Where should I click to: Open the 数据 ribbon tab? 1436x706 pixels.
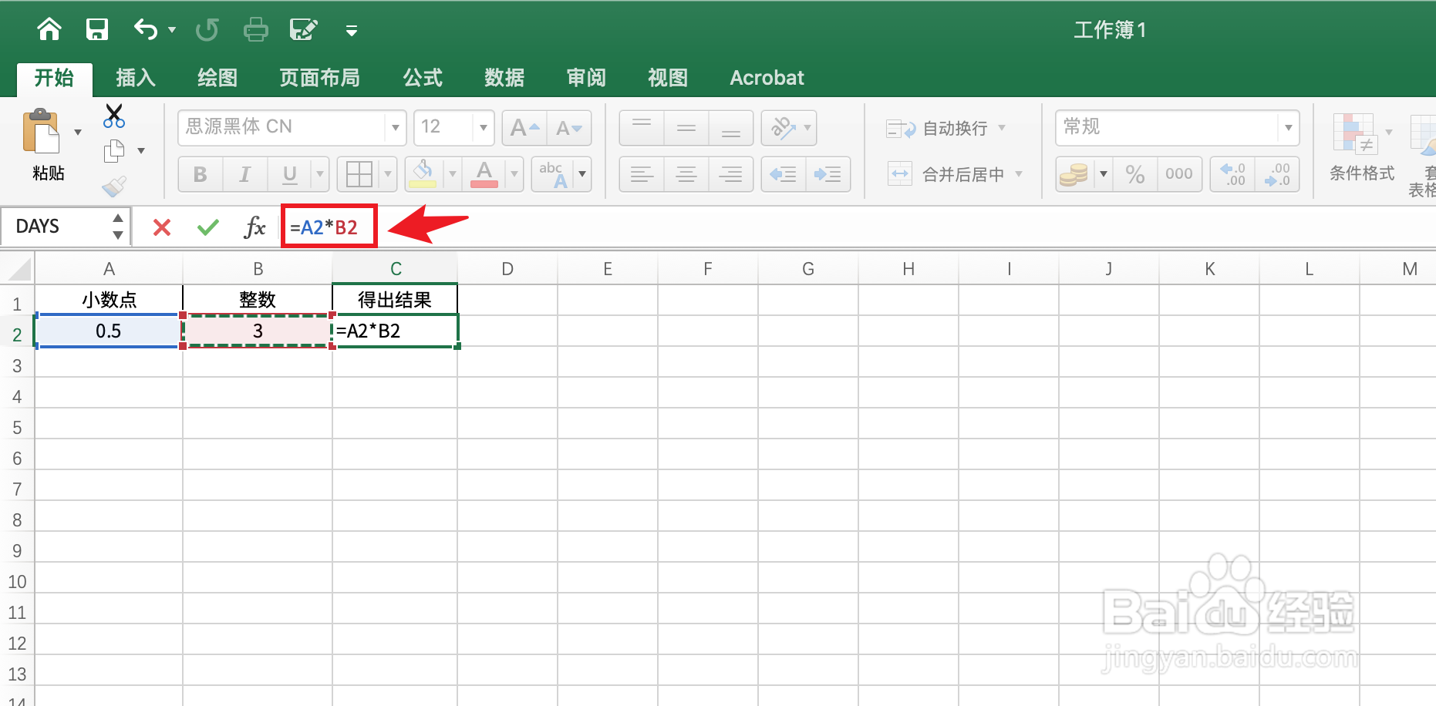coord(504,77)
